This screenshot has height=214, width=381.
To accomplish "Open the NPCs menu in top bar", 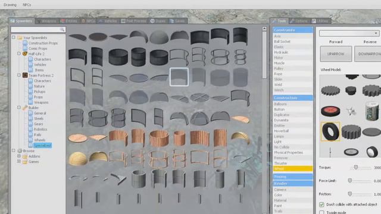I will tap(27, 5).
